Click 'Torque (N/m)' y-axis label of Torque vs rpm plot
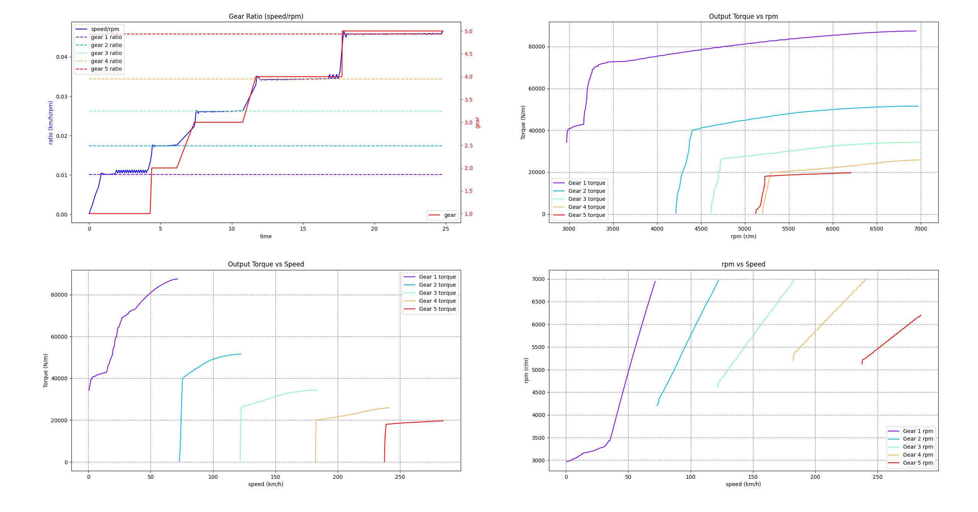Viewport: 978px width, 512px height. pos(523,122)
